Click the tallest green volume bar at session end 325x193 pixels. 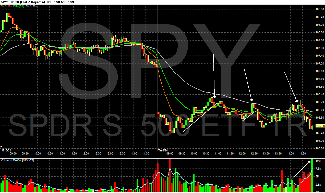(x=312, y=175)
